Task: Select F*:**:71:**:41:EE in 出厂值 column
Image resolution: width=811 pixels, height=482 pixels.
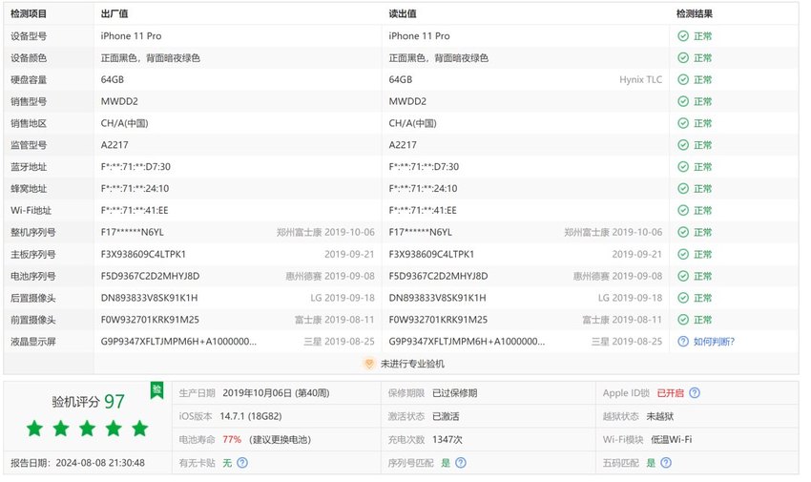Action: click(x=135, y=211)
